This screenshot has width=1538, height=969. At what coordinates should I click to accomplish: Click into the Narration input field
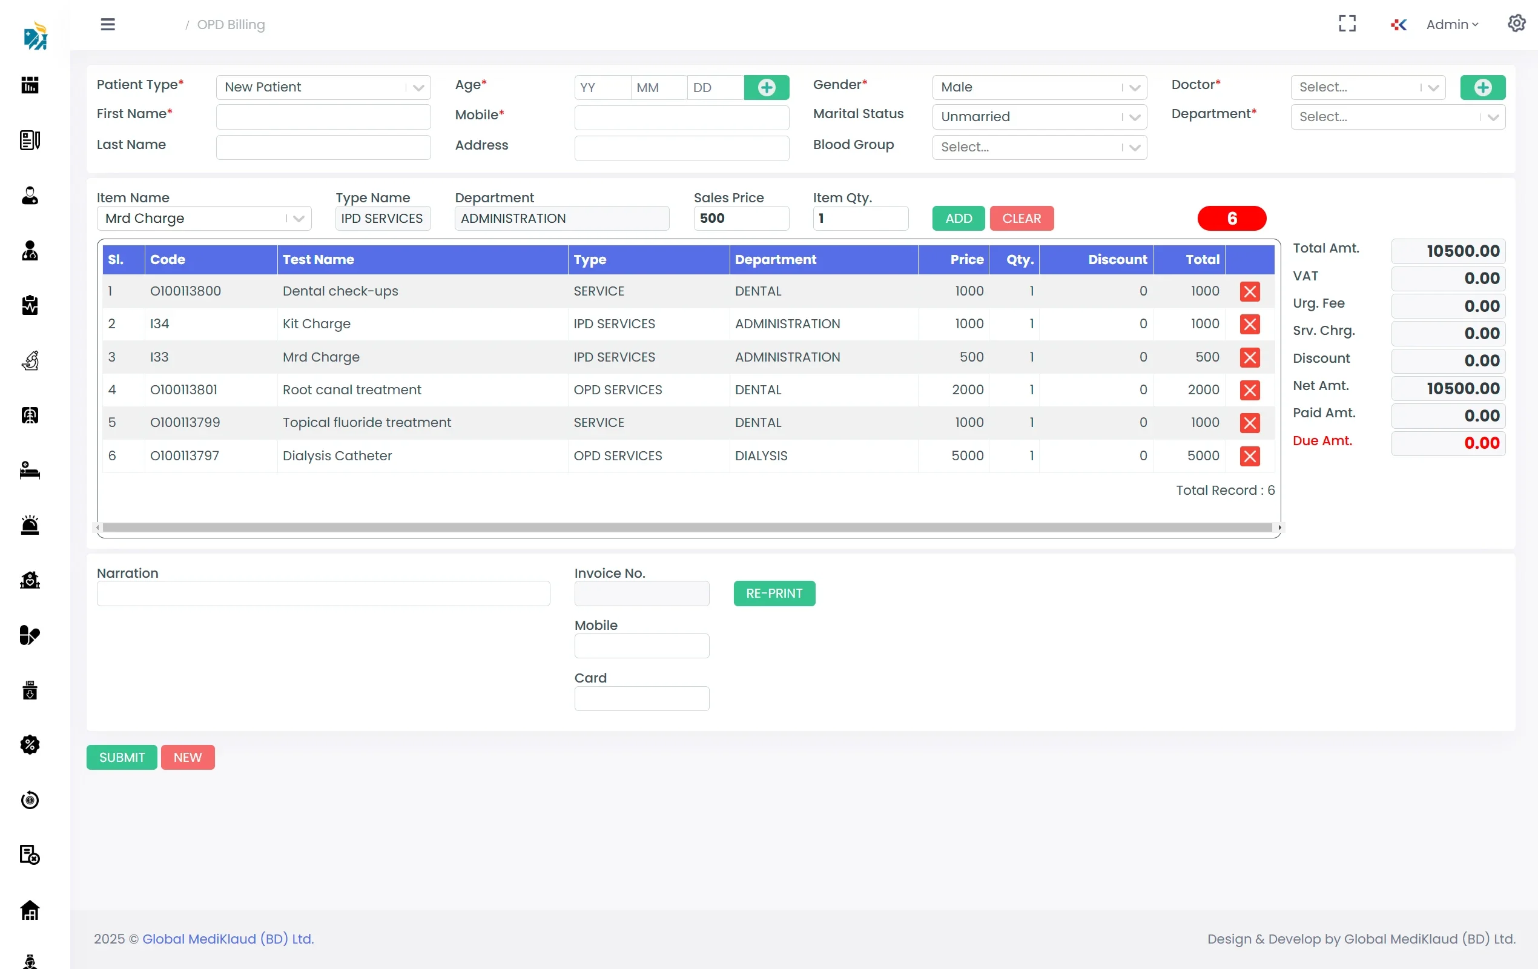[x=323, y=594]
